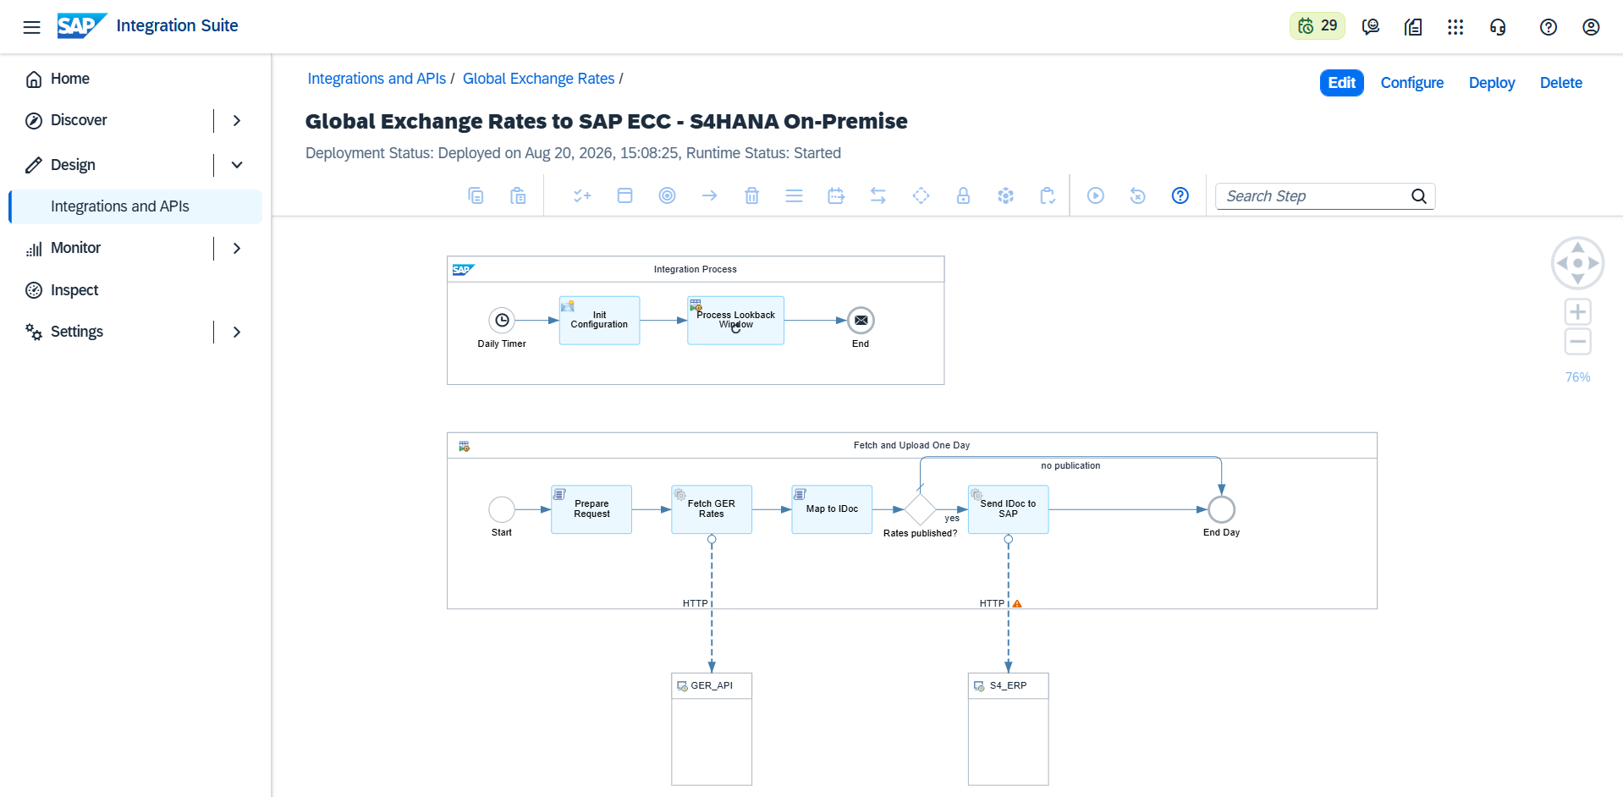Click the Configure button
1623x797 pixels.
tap(1411, 83)
